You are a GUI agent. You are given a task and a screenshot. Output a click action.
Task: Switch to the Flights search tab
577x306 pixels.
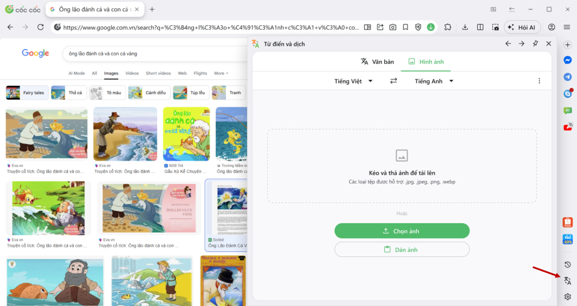(x=201, y=73)
